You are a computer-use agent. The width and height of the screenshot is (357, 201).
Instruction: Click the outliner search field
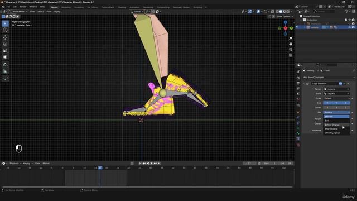pyautogui.click(x=324, y=11)
